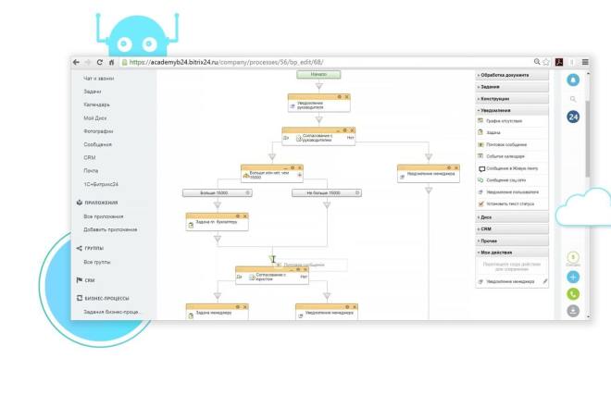Viewport: 611px width, 407px height.
Task: Click the 'Все приложения' link
Action: [104, 216]
